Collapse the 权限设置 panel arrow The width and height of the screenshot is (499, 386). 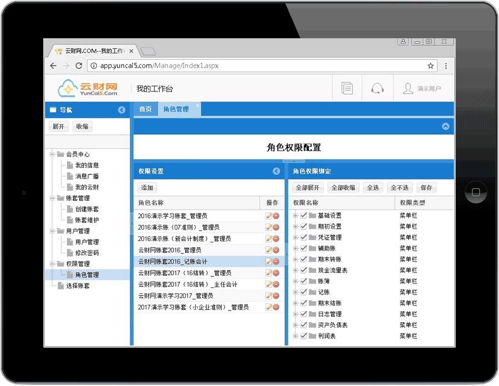pyautogui.click(x=277, y=171)
